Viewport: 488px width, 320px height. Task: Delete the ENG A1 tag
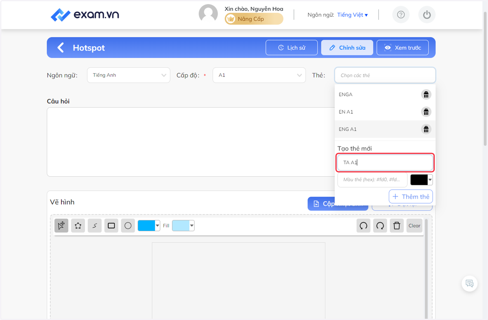pyautogui.click(x=426, y=129)
